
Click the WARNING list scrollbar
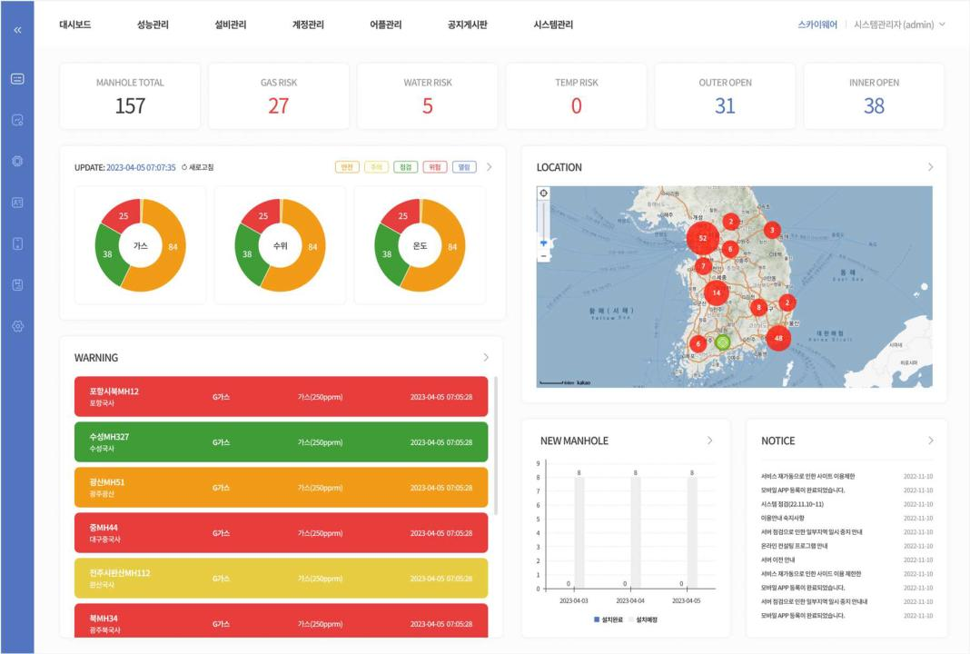[496, 445]
